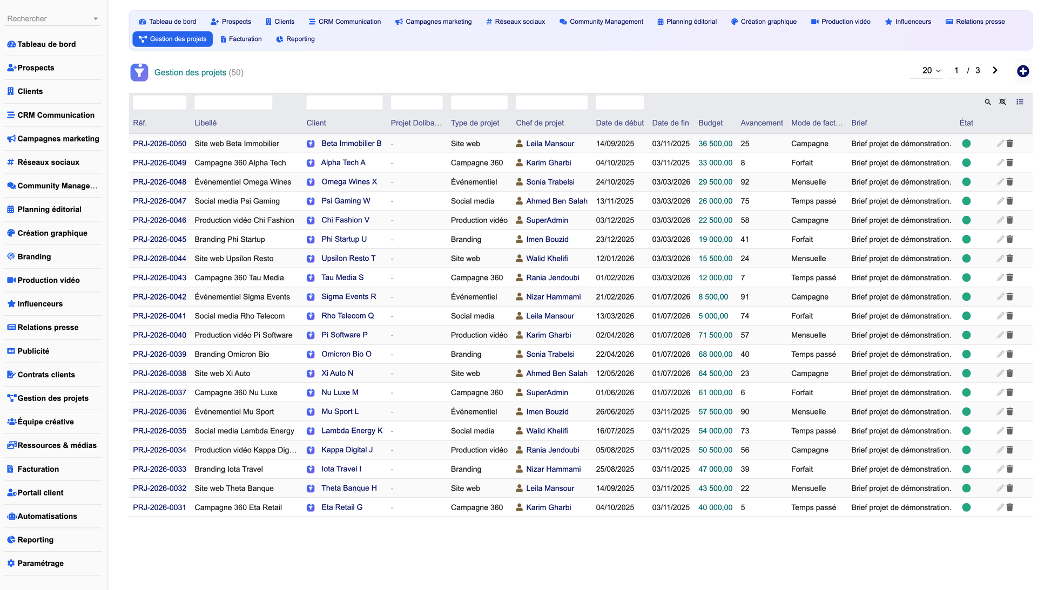The width and height of the screenshot is (1051, 590).
Task: Open Automatisations in the sidebar
Action: [47, 516]
